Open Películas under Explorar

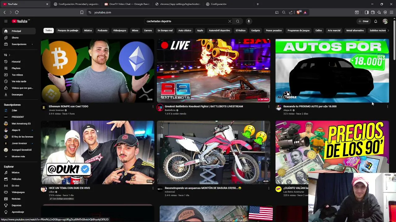[x=19, y=179]
